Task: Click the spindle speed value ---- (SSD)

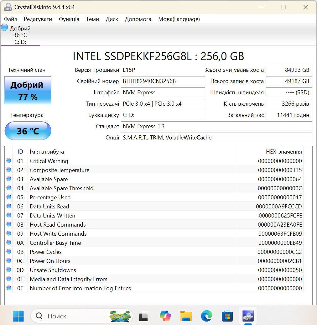Action: point(289,92)
